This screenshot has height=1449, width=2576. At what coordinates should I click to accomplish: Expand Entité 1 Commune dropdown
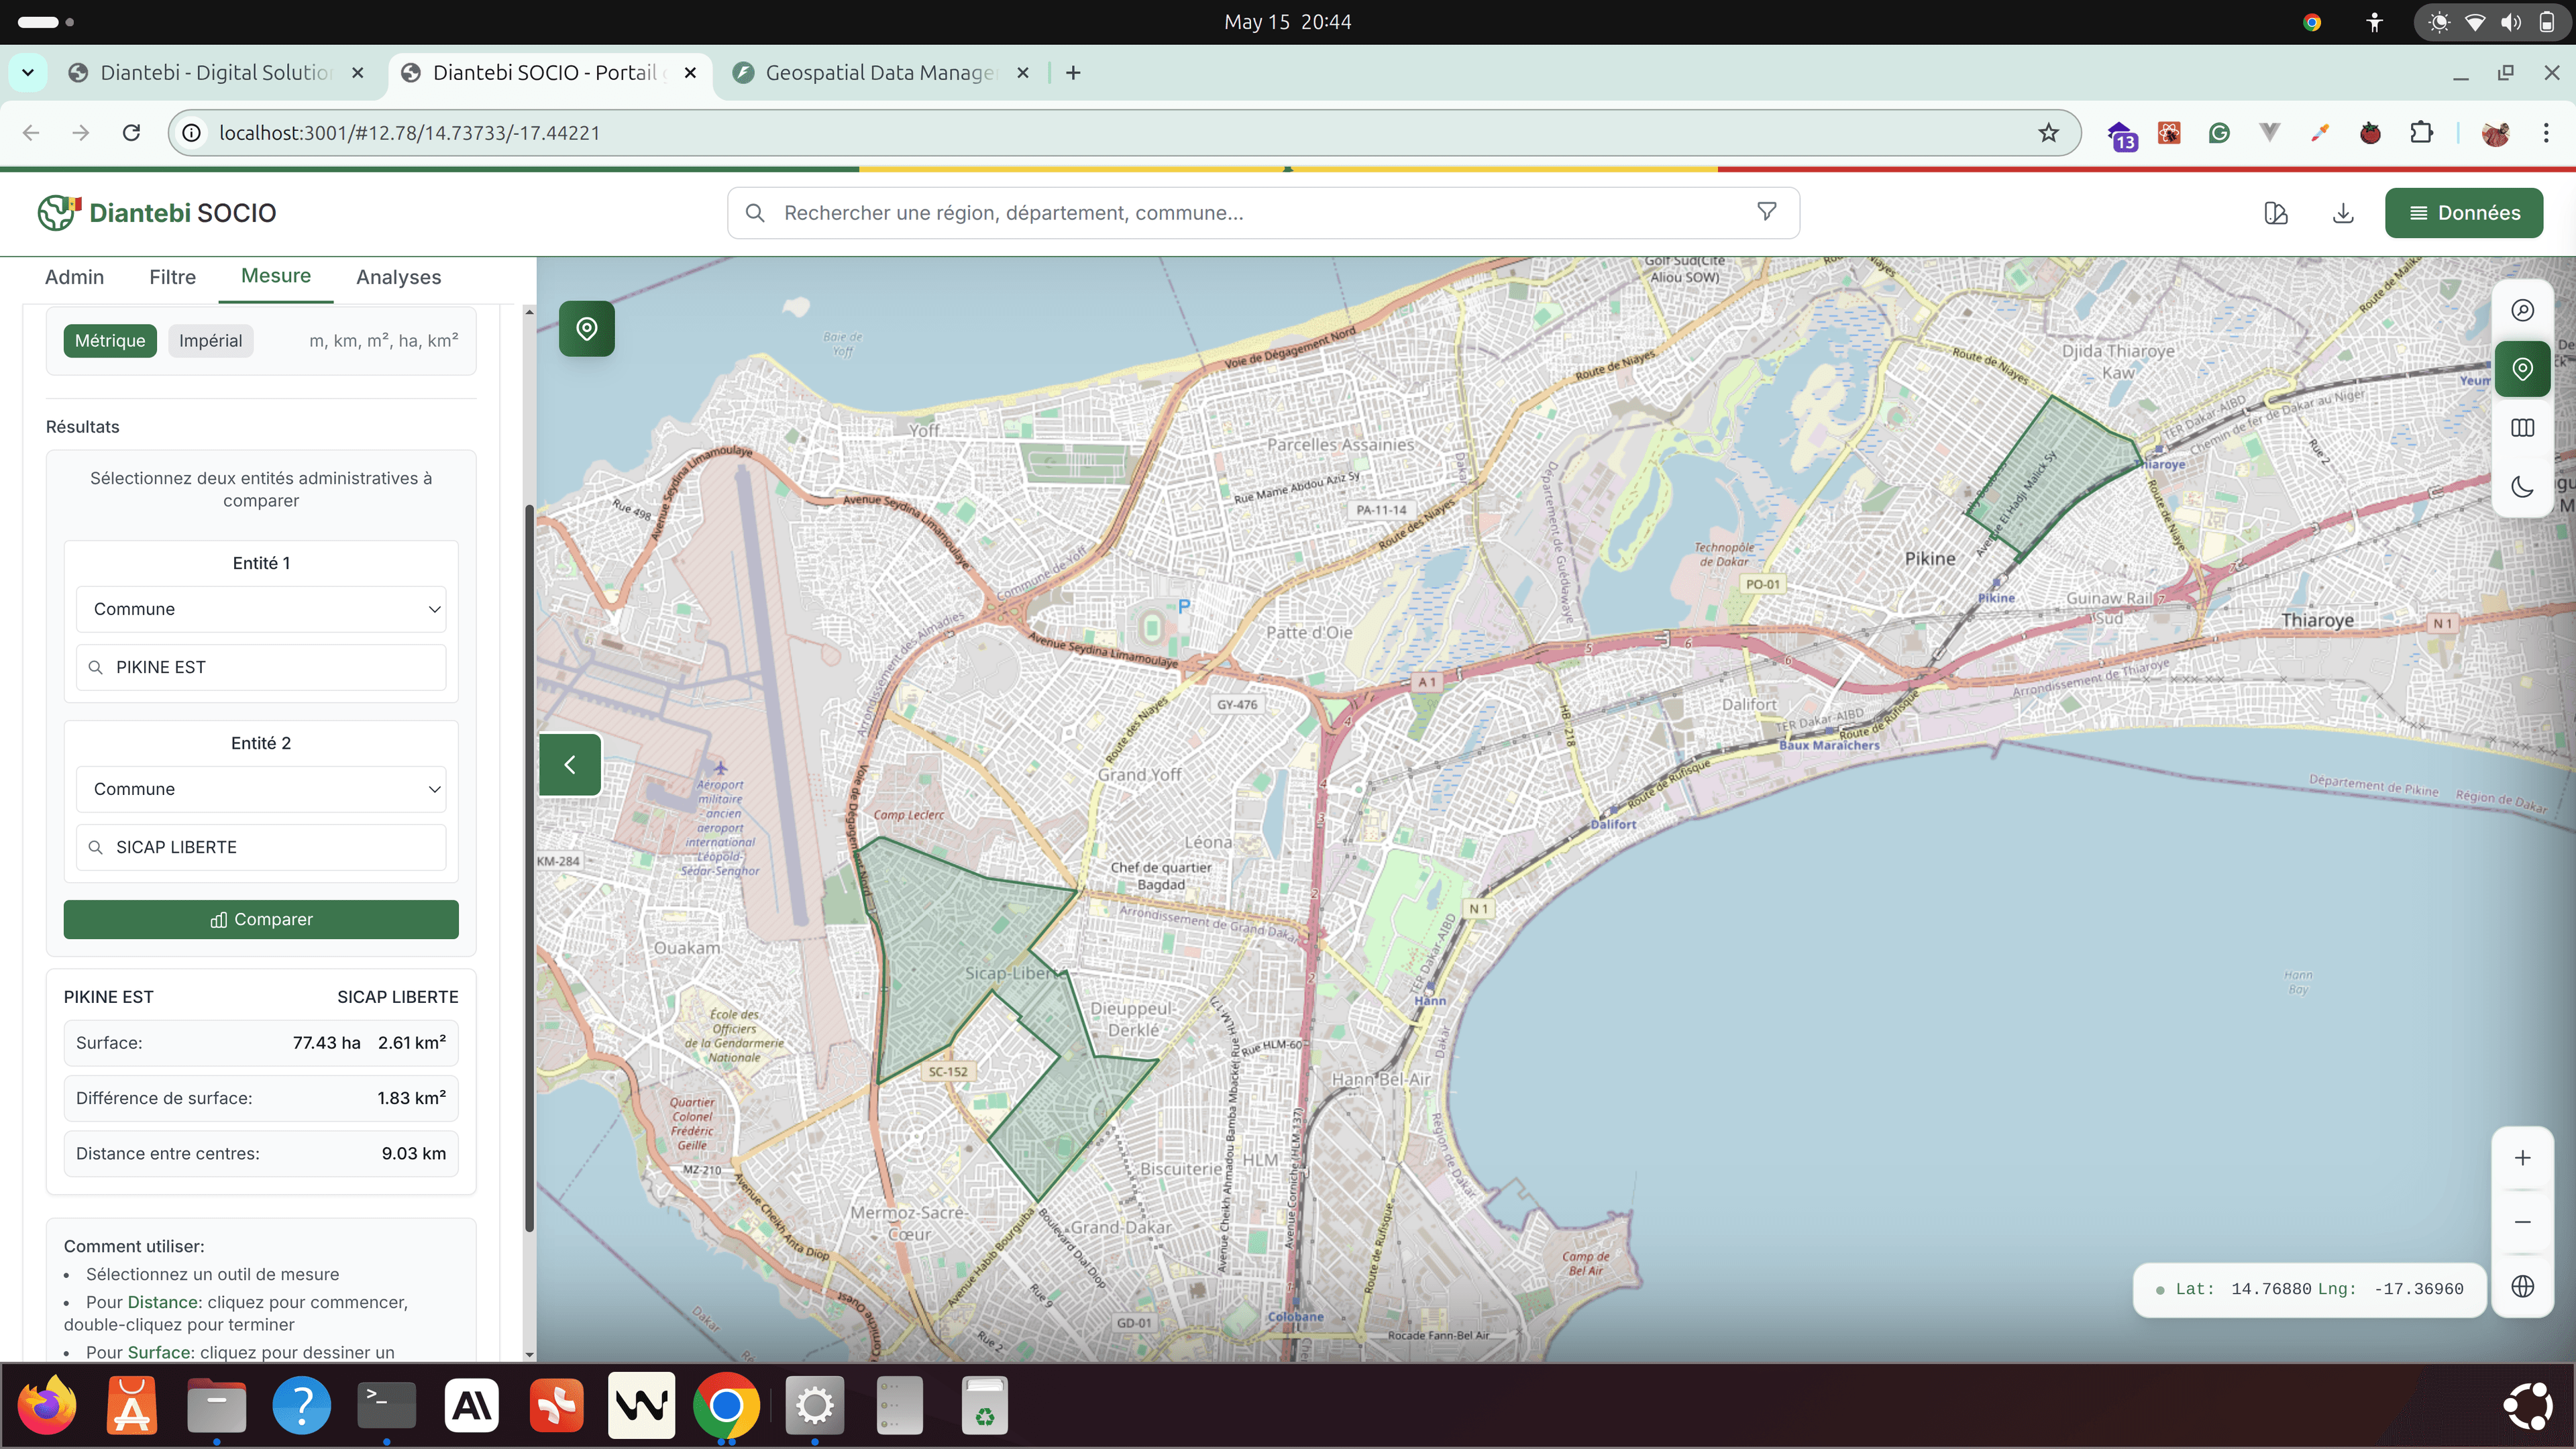point(261,609)
